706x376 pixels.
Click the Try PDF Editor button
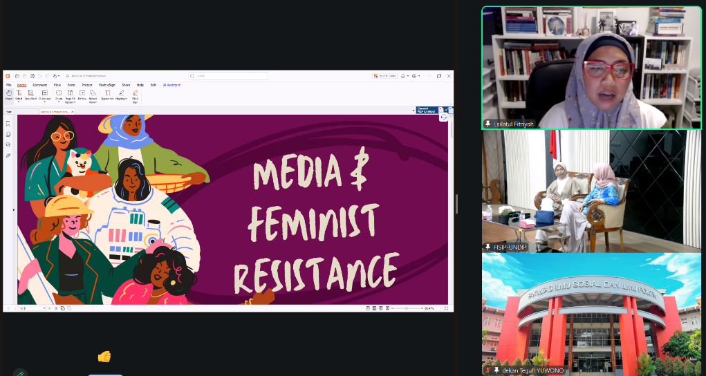click(x=386, y=76)
